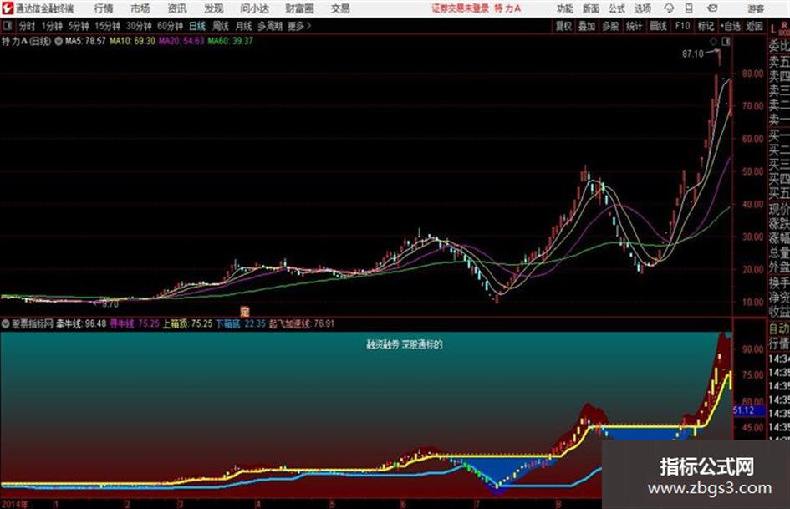The height and width of the screenshot is (509, 790).
Task: Open the 市场 menu
Action: coord(140,8)
